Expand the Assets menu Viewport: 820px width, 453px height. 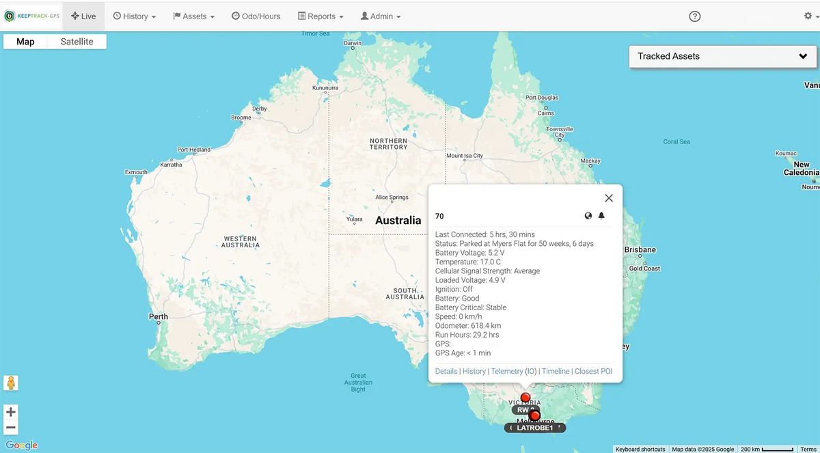(194, 16)
